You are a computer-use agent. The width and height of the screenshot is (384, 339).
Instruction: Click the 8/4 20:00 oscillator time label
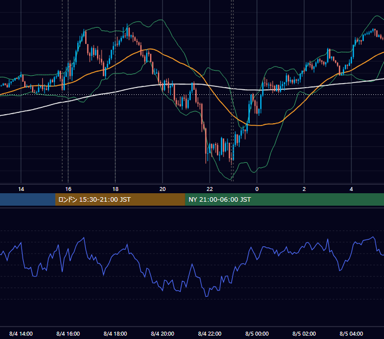[x=163, y=333]
